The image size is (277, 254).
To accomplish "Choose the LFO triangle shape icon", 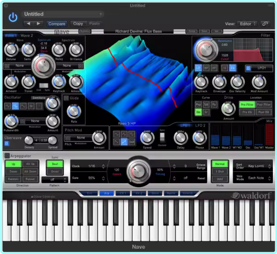I will tap(124, 135).
